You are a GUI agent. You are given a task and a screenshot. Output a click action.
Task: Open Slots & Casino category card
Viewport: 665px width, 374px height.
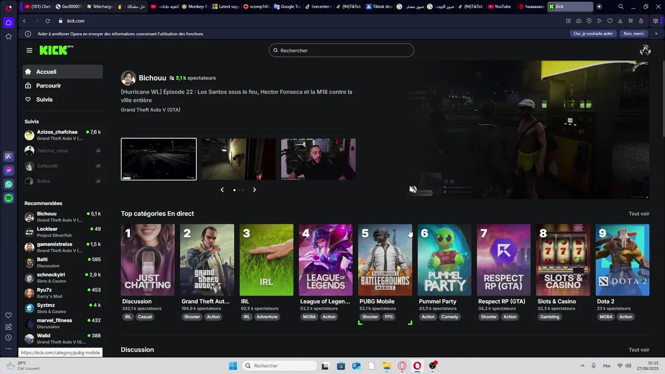pyautogui.click(x=563, y=260)
